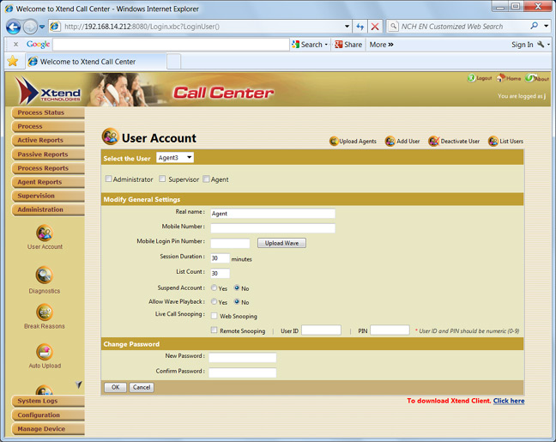
Task: Open the System Logs menu
Action: pyautogui.click(x=48, y=401)
